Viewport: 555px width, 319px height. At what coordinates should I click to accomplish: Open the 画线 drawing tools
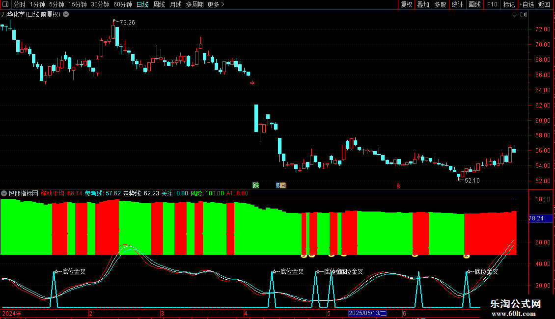point(474,4)
